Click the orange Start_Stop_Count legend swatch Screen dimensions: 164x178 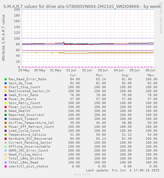[6, 87]
